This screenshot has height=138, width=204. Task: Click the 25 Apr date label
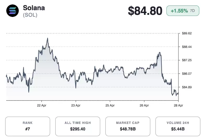(110, 105)
